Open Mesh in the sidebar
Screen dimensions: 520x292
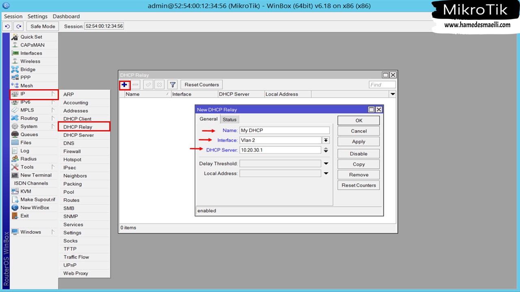[x=34, y=86]
